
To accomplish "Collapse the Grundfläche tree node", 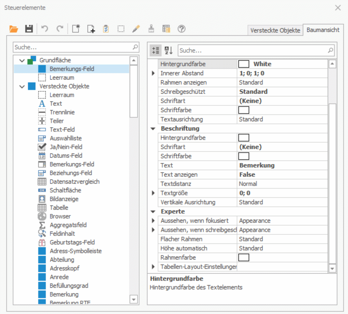I will [22, 60].
